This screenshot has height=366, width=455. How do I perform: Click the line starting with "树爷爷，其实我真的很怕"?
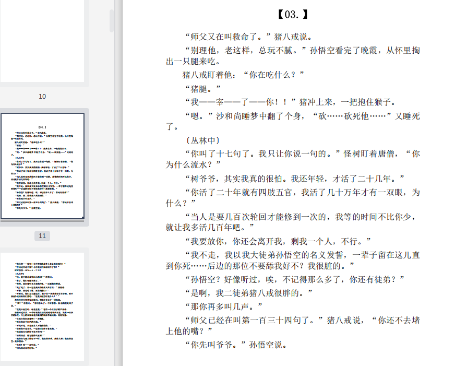[295, 179]
